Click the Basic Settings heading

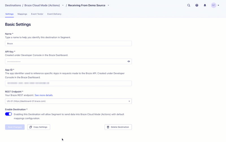[18, 25]
